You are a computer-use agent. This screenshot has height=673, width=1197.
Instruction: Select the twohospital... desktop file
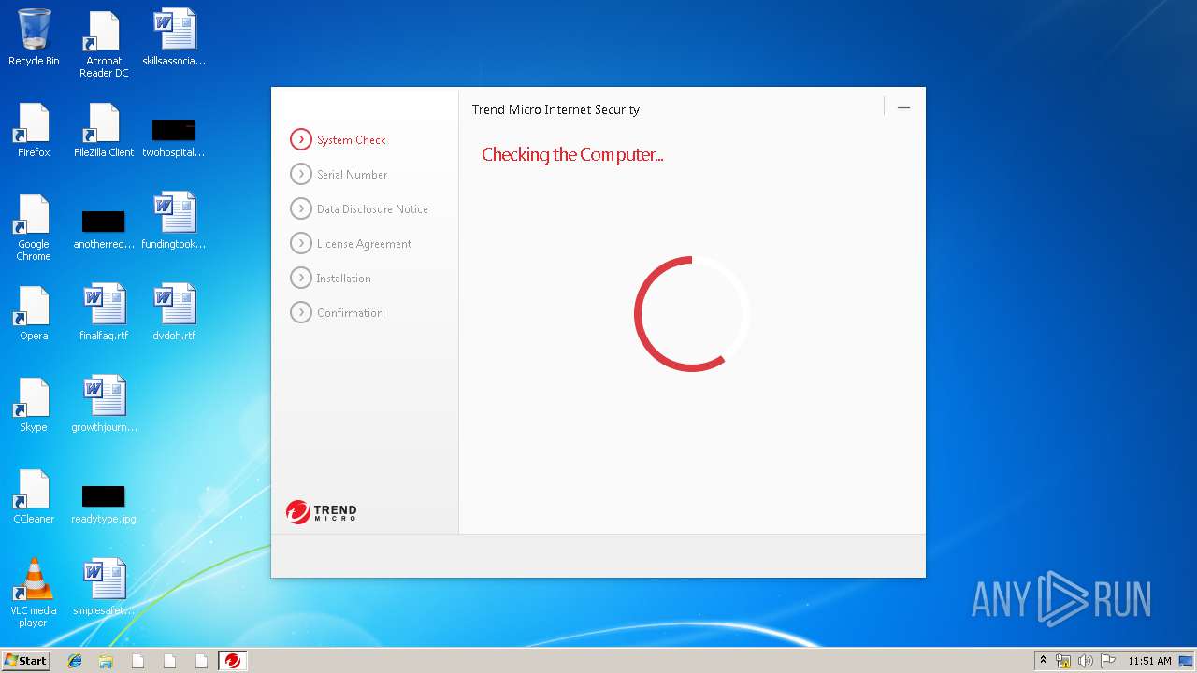(174, 136)
